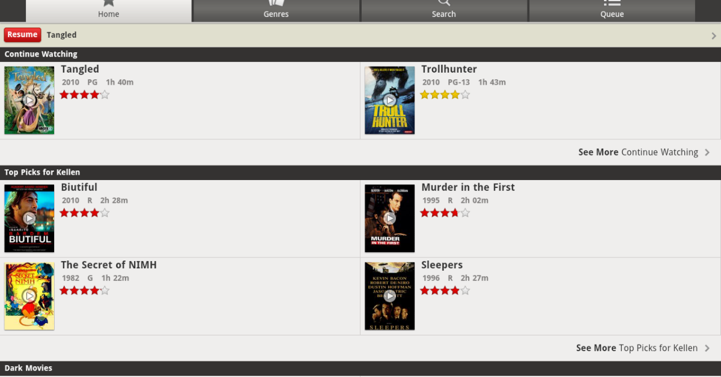Open See More Top Picks for Kellen
The width and height of the screenshot is (721, 377).
point(637,348)
